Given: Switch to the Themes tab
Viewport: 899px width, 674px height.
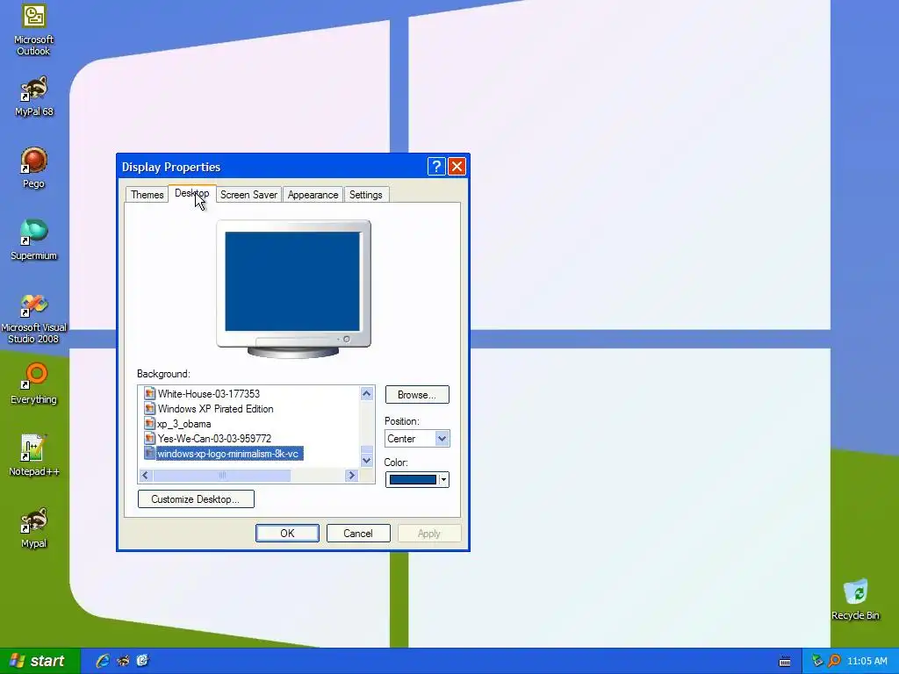Looking at the screenshot, I should click(x=147, y=195).
